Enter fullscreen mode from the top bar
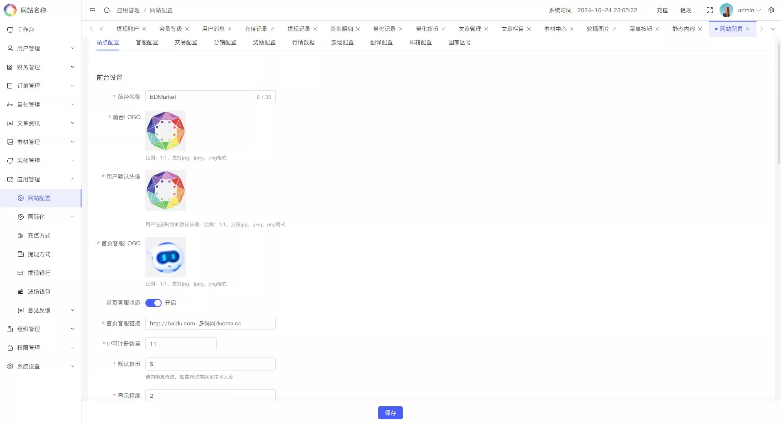The width and height of the screenshot is (781, 425). (710, 10)
